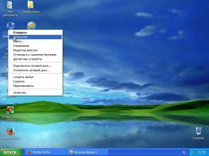
Task: Open the пуск Start button
Action: [x=11, y=152]
